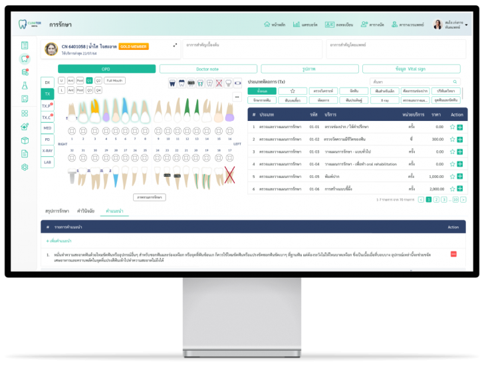Switch to the Doctor note tab
The height and width of the screenshot is (366, 484).
pyautogui.click(x=208, y=69)
